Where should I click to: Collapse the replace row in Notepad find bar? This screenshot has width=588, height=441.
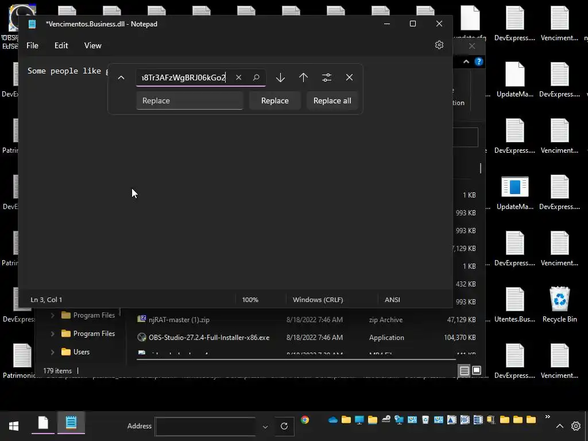pos(121,78)
